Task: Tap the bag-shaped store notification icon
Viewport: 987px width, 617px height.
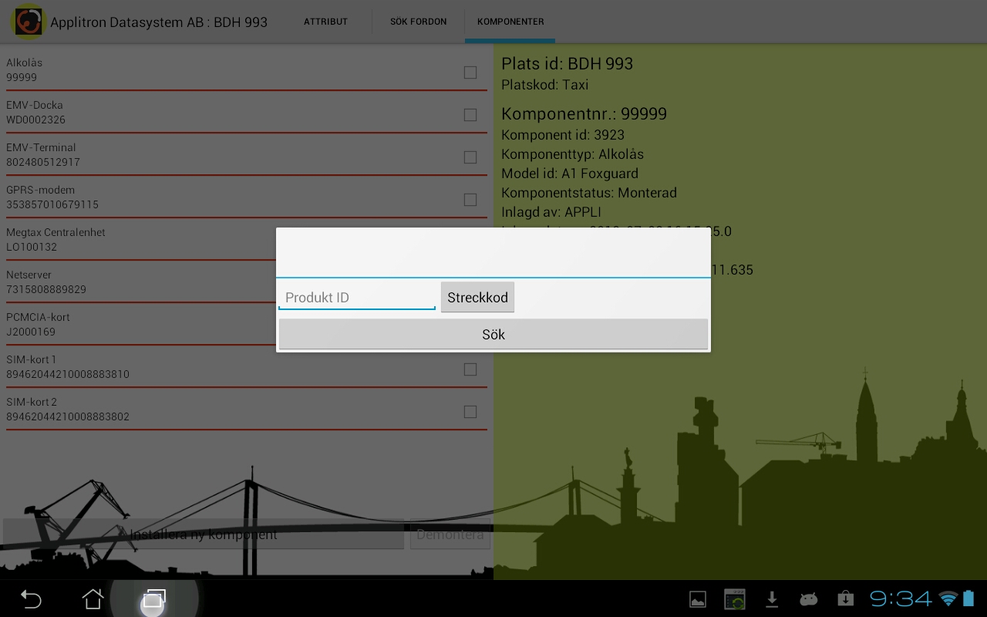Action: 845,599
